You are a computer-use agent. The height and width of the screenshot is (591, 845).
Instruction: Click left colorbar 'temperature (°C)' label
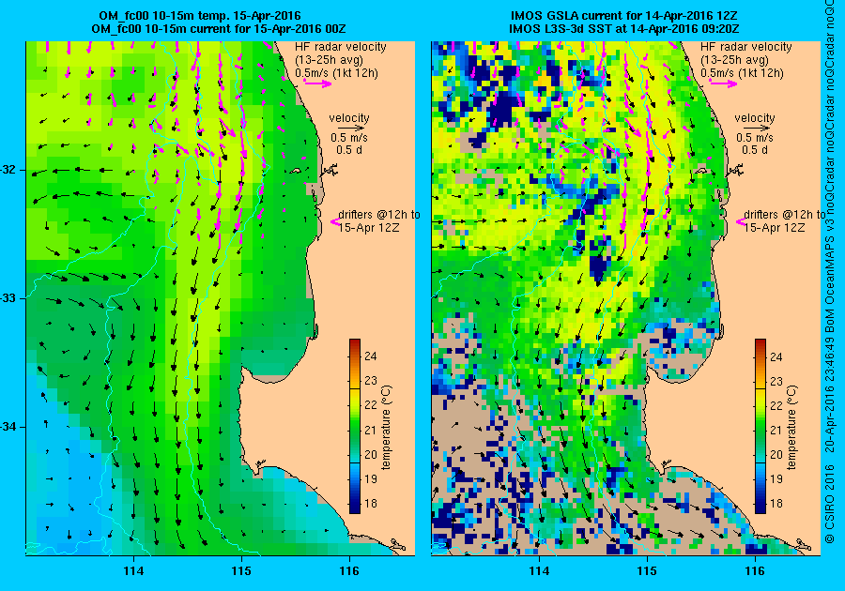coord(387,428)
